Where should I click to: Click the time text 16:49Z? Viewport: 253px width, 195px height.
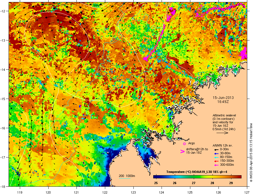(x=223, y=102)
